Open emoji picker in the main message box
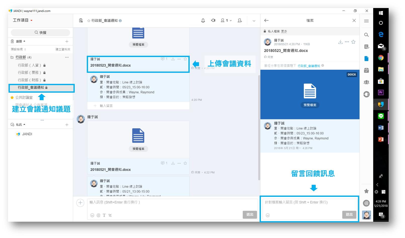Image resolution: width=405 pixels, height=238 pixels. (x=92, y=215)
